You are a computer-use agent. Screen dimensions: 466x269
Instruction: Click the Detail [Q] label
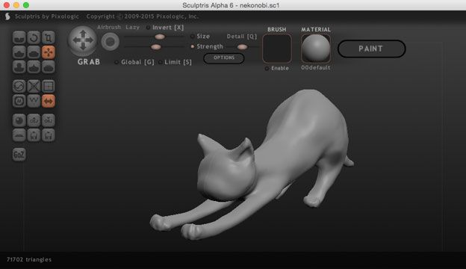point(242,37)
